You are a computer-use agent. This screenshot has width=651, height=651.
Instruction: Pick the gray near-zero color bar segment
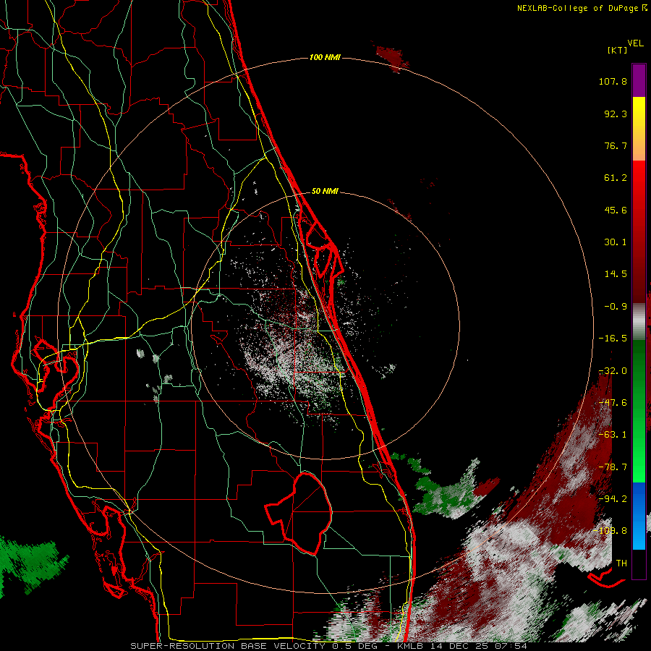tap(639, 322)
